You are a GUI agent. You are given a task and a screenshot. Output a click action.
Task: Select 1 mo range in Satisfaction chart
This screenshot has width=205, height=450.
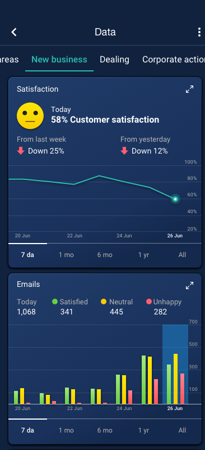(66, 255)
